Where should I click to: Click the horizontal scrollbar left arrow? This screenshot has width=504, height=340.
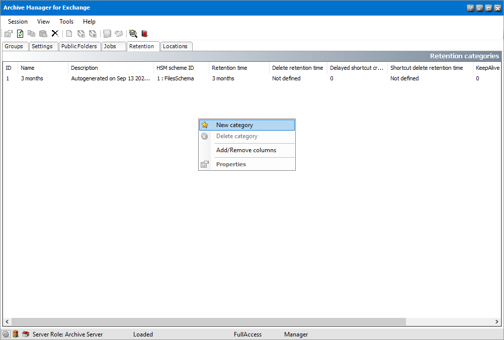(7, 321)
